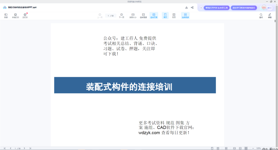Image resolution: width=278 pixels, height=150 pixels.
Task: Click the text wdzyk.com on the slide
Action: pyautogui.click(x=149, y=133)
